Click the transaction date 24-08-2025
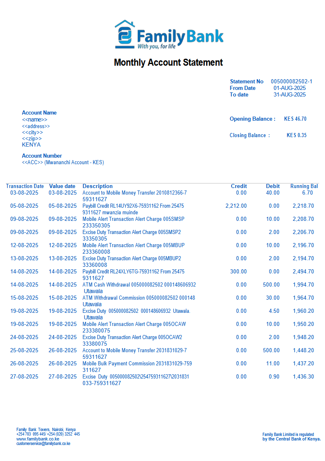 [x=24, y=337]
